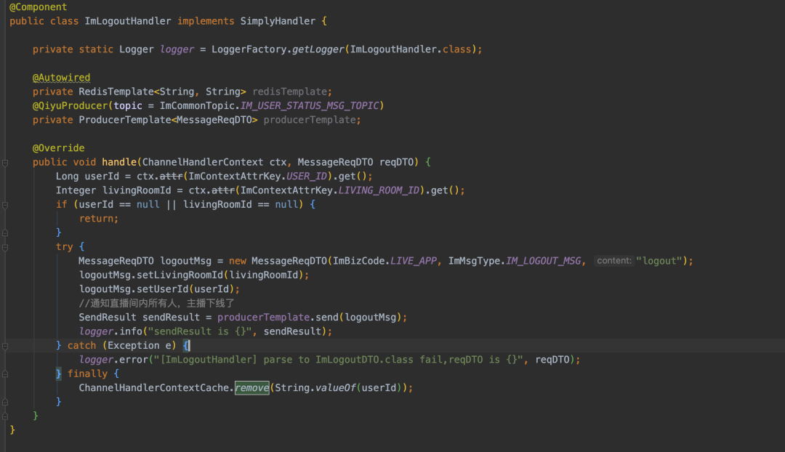Viewport: 785px width, 452px height.
Task: Click the ImLogoutHandler class name declaration
Action: tap(128, 21)
